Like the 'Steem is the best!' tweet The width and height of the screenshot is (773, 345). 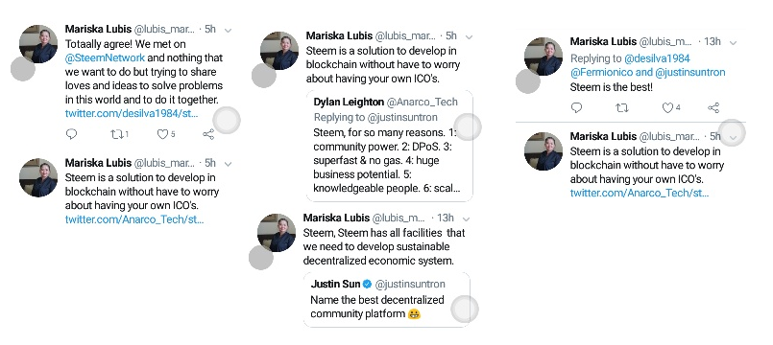670,107
